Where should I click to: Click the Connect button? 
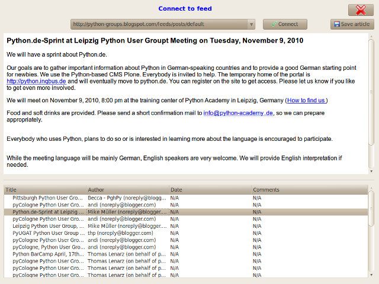coord(285,24)
